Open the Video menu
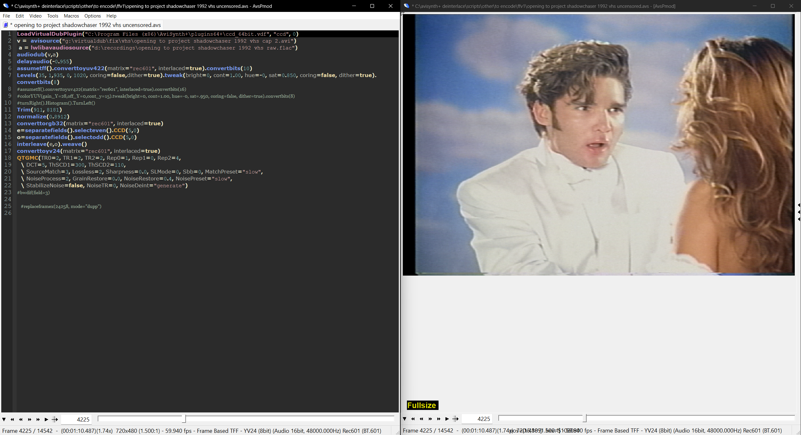 [x=35, y=16]
